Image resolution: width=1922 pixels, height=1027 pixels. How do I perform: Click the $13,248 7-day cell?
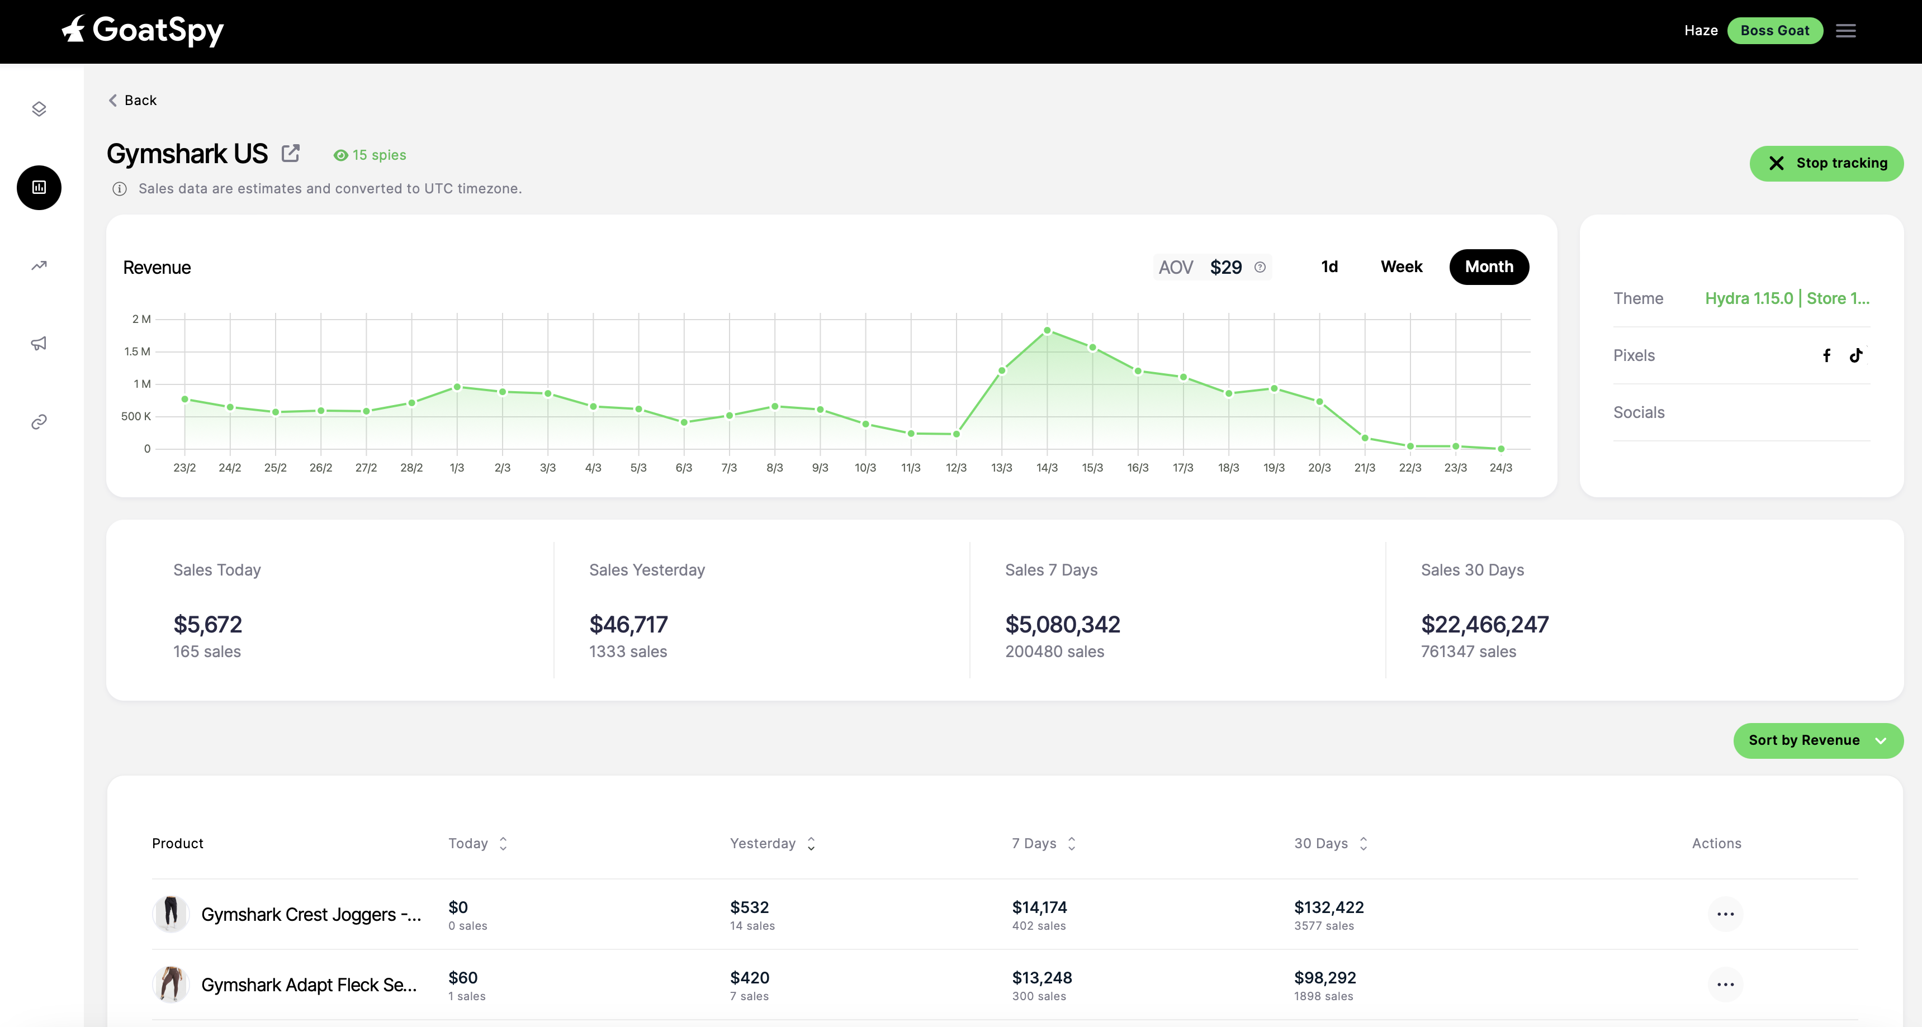pos(1042,978)
